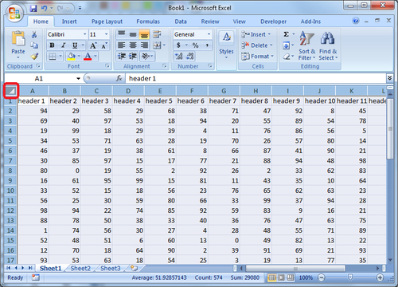398x287 pixels.
Task: Open Sort & Filter menu
Action: 306,45
